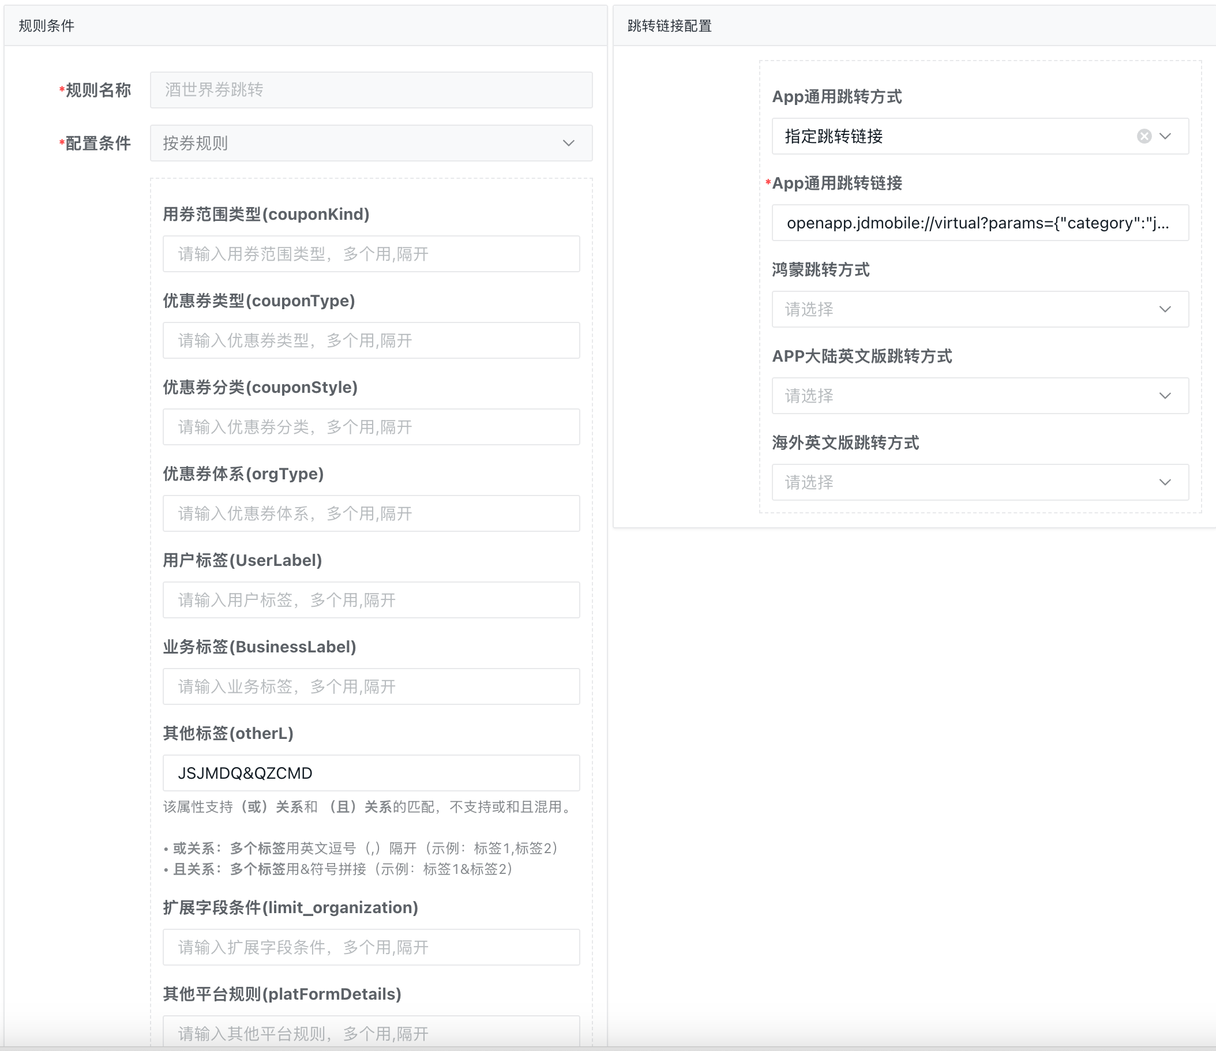Click the 优惠券类型 couponType input
Screen dimensions: 1216x1051
point(371,340)
